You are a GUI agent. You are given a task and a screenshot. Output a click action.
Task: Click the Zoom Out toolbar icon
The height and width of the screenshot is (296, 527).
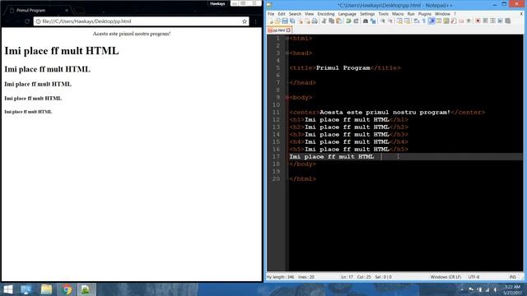[x=390, y=21]
